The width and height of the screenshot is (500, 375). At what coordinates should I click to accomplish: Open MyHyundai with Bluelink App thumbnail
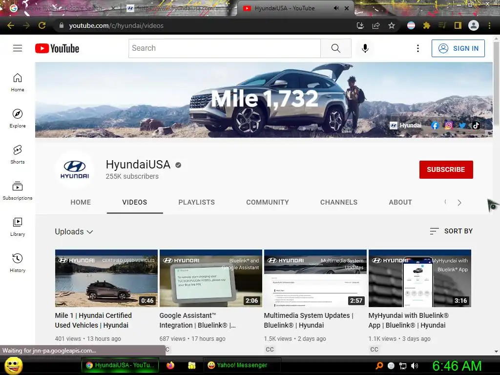(x=419, y=278)
